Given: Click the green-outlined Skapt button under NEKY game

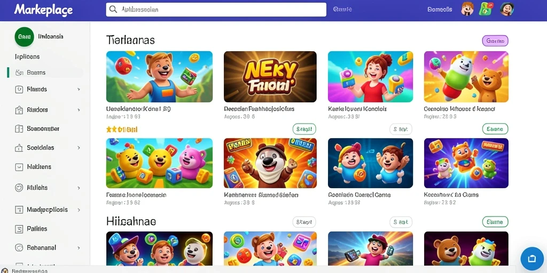Looking at the screenshot, I should 304,129.
